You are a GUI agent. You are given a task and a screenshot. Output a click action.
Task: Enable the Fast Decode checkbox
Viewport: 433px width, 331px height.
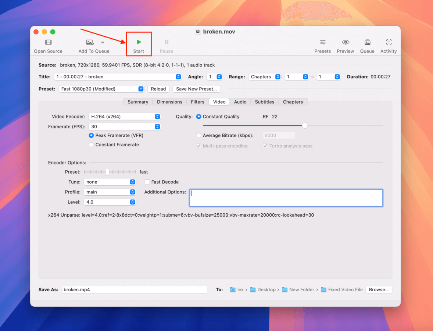[147, 182]
